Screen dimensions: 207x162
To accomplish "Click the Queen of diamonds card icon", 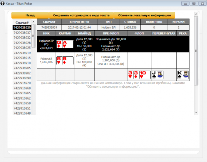I will pos(59,44).
